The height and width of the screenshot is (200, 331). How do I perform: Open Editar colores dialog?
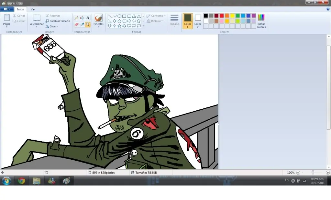261,21
